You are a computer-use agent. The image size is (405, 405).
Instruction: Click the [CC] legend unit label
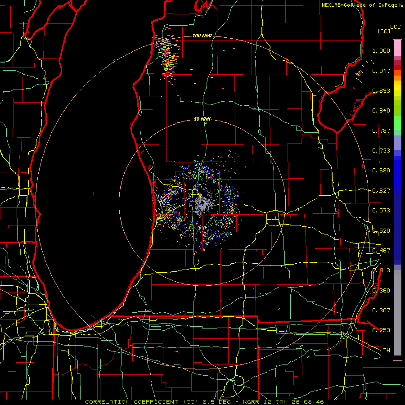(x=384, y=31)
